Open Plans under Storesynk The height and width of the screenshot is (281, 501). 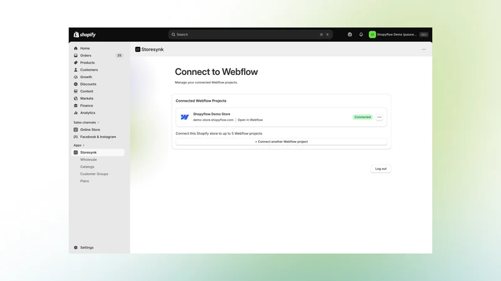click(85, 181)
